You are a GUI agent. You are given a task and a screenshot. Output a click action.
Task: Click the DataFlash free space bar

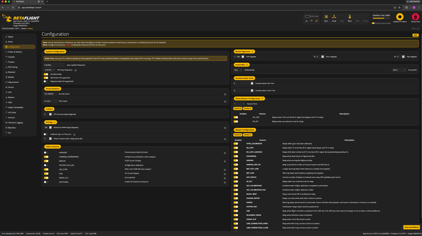pyautogui.click(x=381, y=19)
